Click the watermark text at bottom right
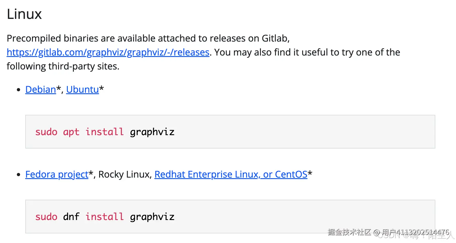 388,233
